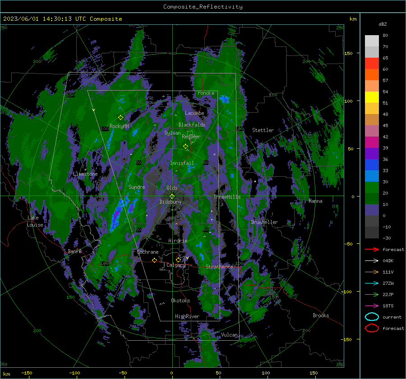
Task: Click the red forecast ellipse in legend
Action: click(x=372, y=328)
